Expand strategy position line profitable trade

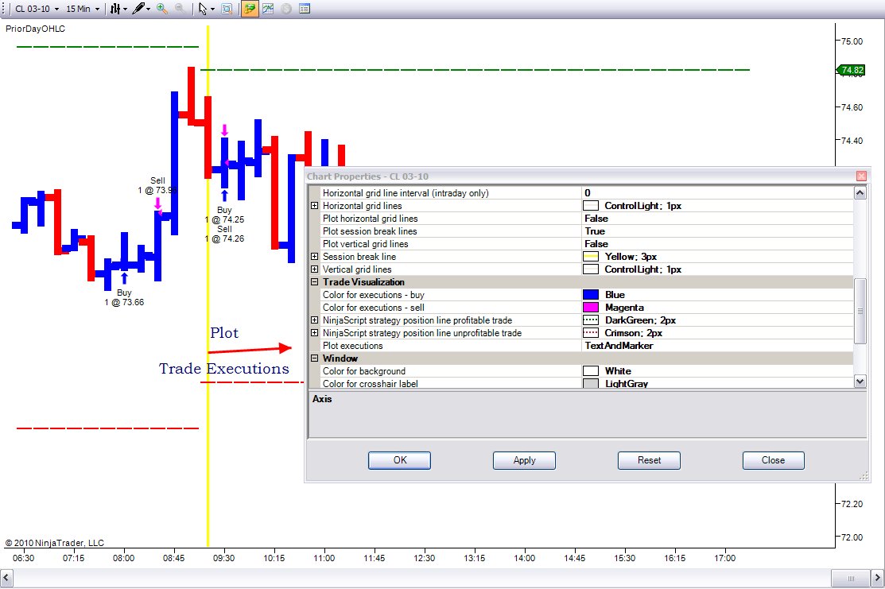point(314,320)
